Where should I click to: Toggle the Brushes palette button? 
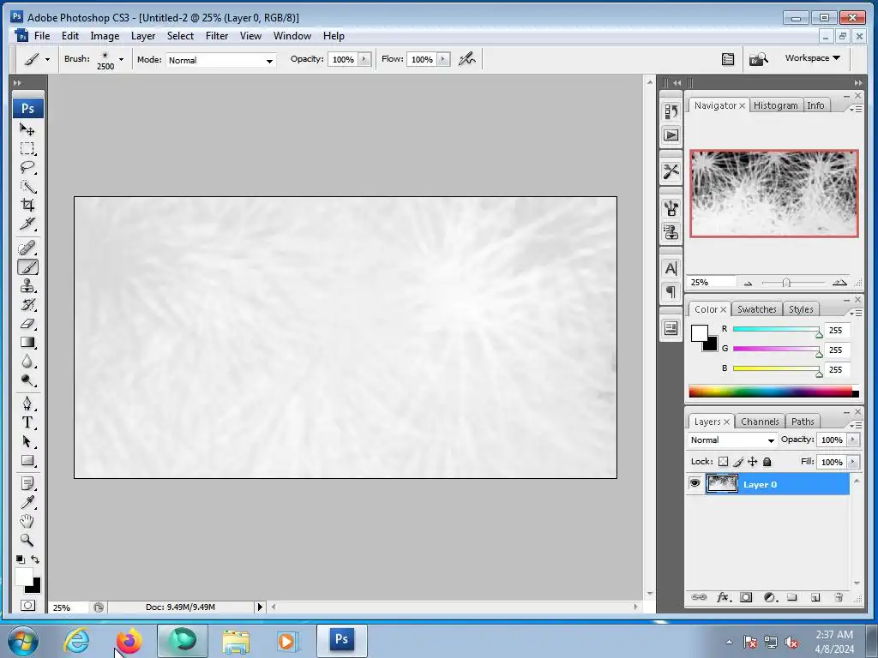(728, 59)
